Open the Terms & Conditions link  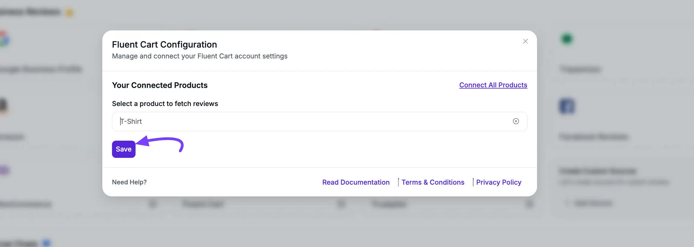433,182
